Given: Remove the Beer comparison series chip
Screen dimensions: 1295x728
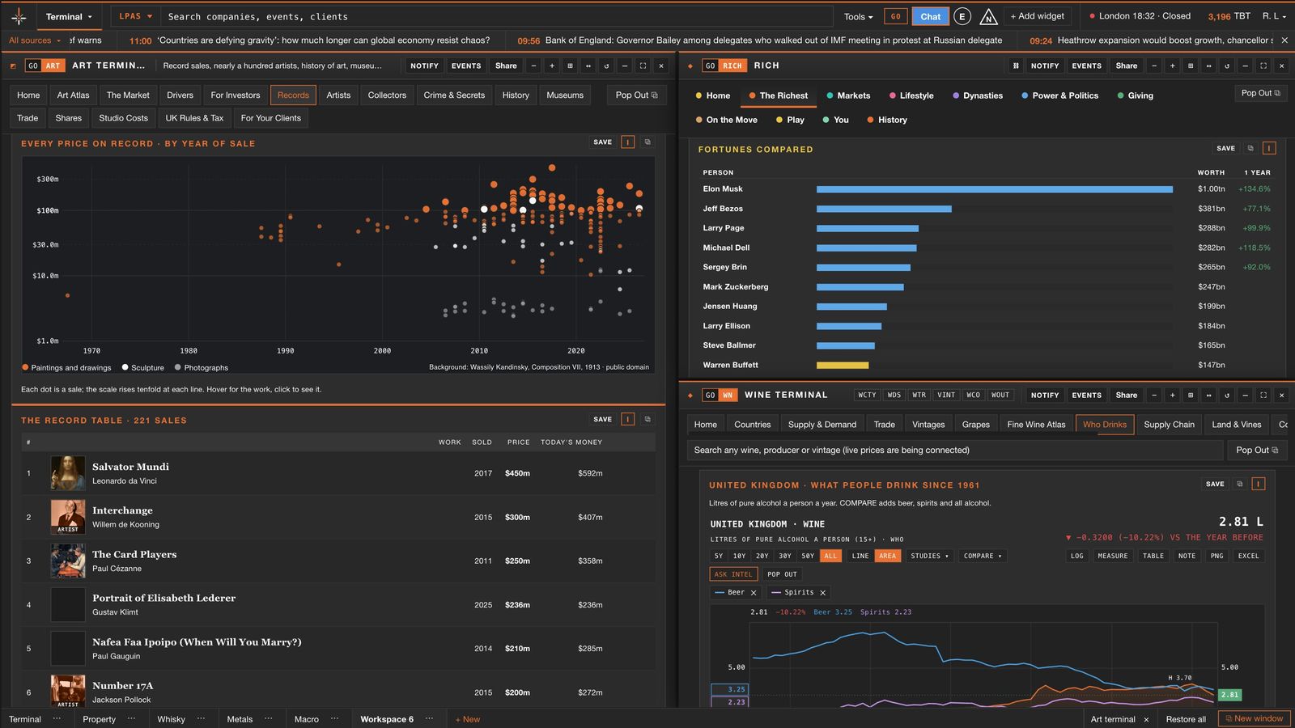Looking at the screenshot, I should pos(754,593).
